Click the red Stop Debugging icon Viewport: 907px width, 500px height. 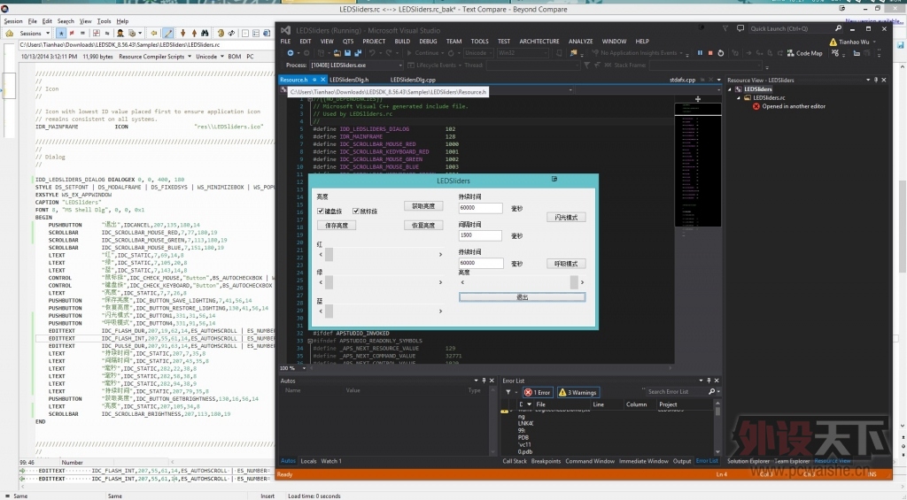tap(710, 52)
